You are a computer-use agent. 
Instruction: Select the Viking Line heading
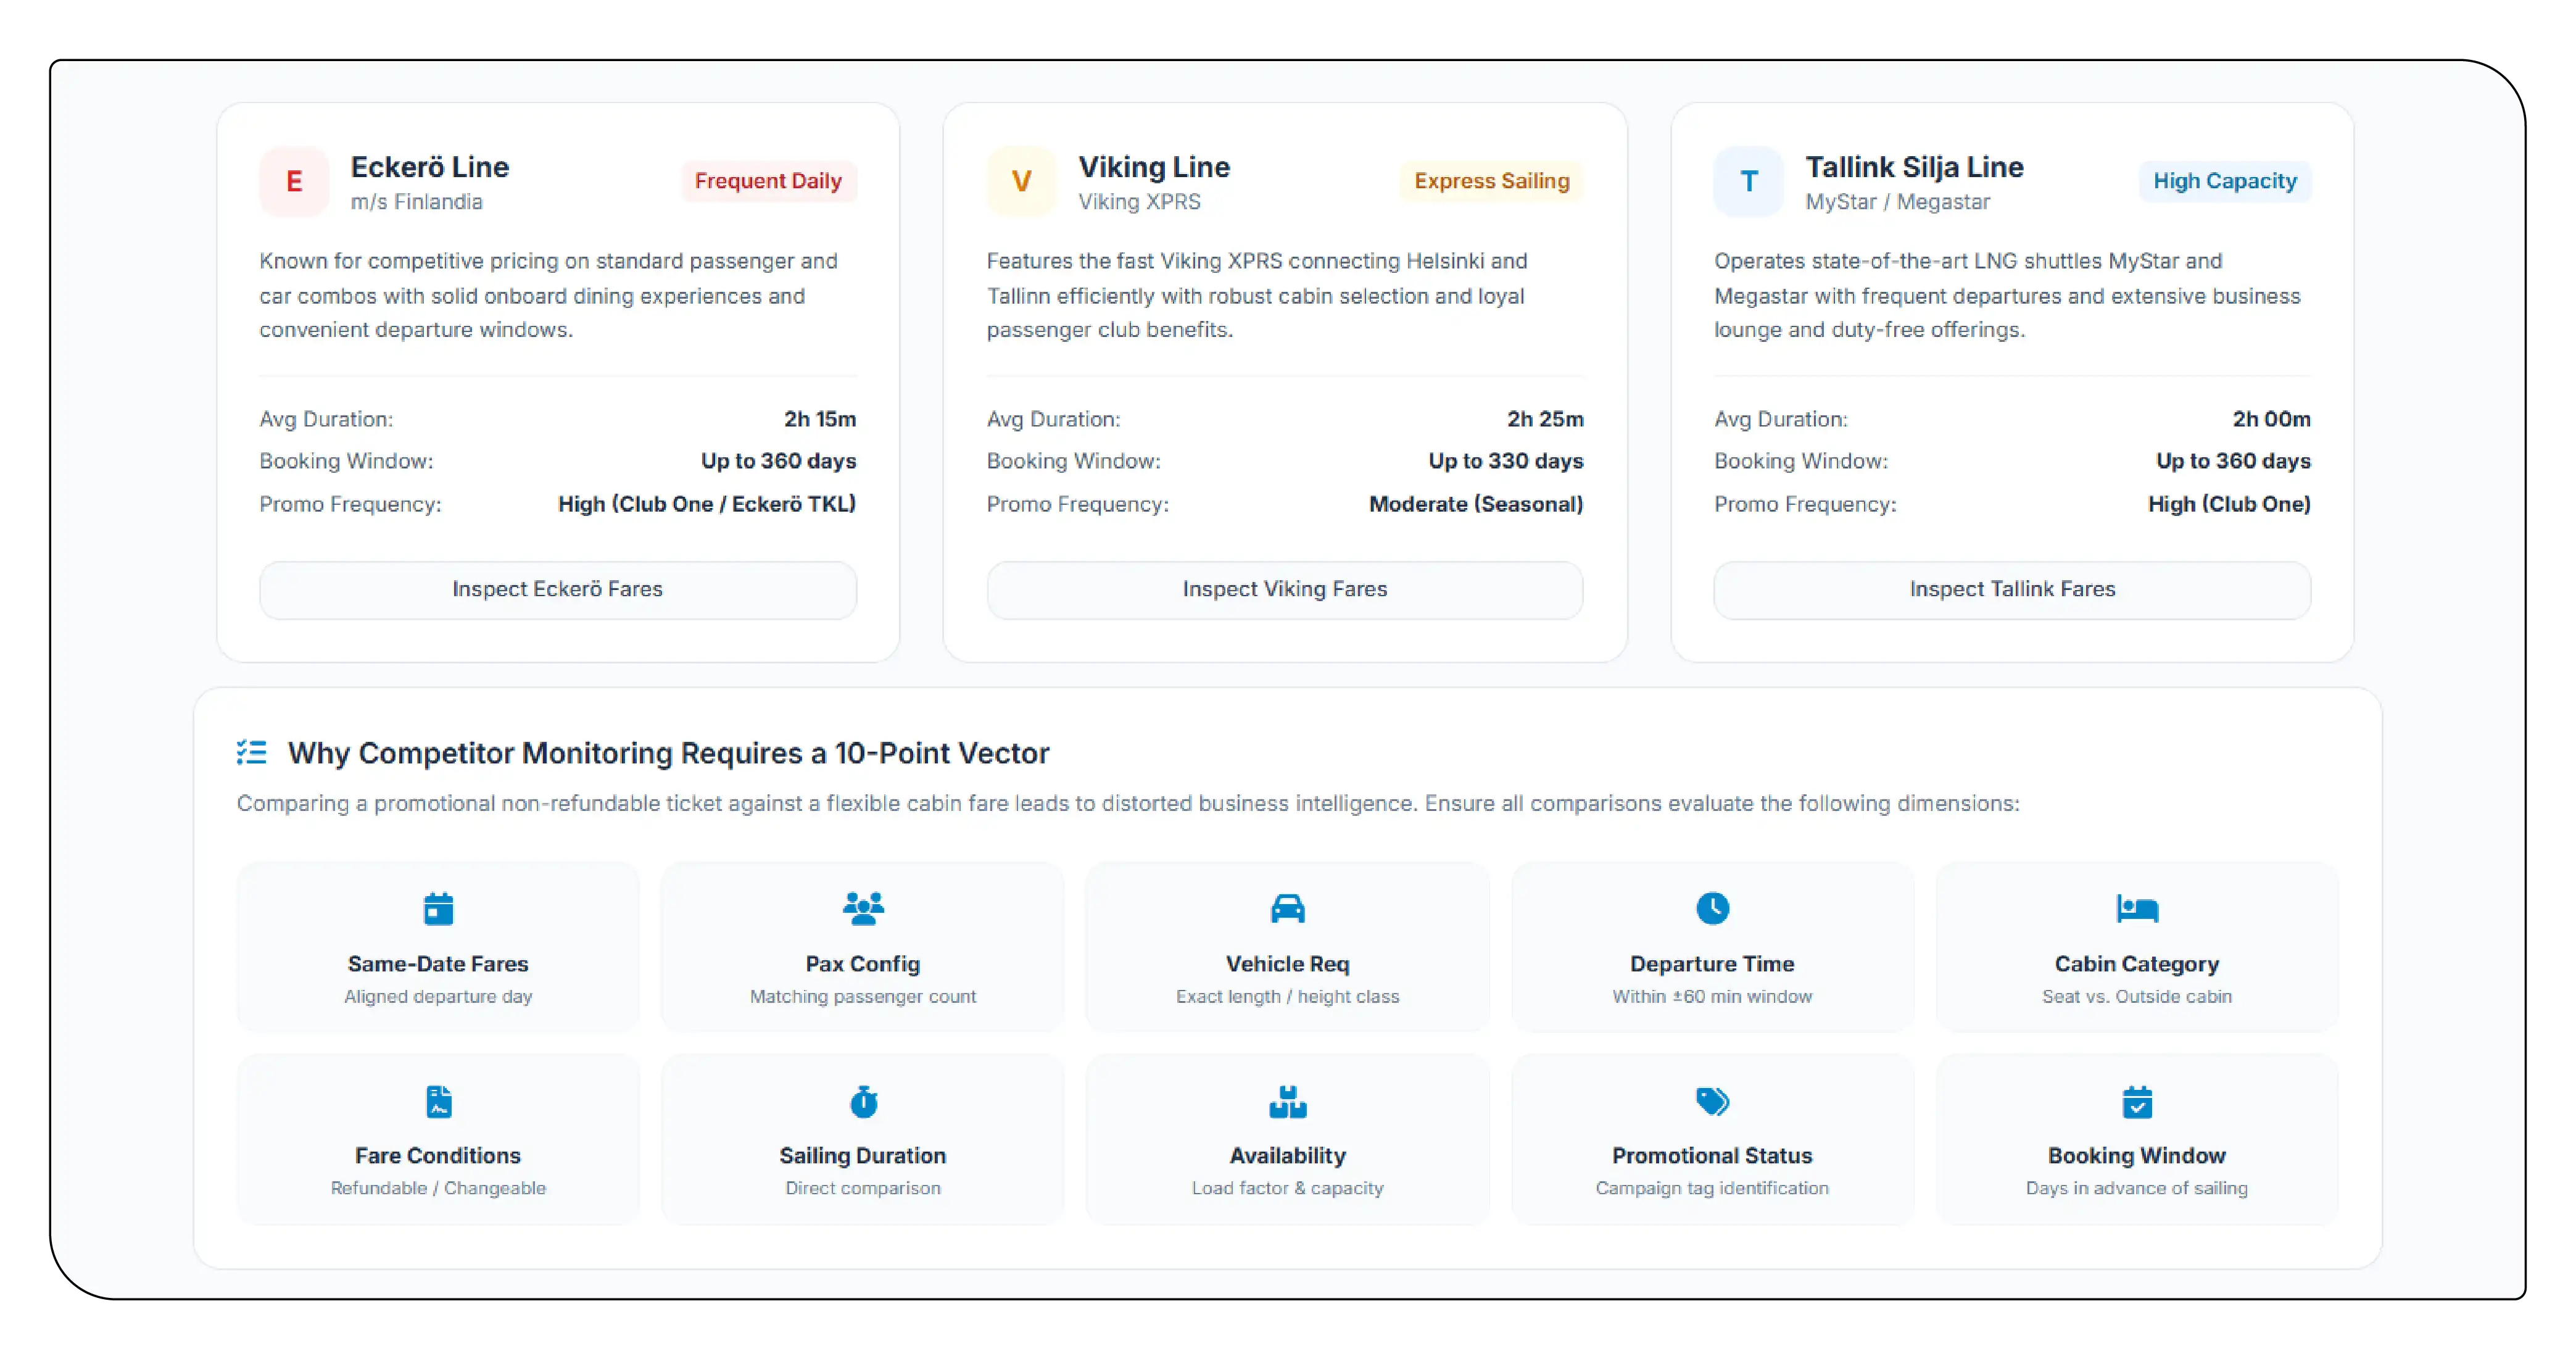point(1154,167)
